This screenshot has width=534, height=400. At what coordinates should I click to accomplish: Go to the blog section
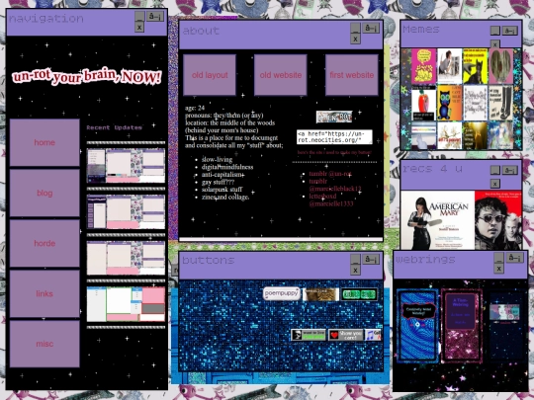point(44,193)
